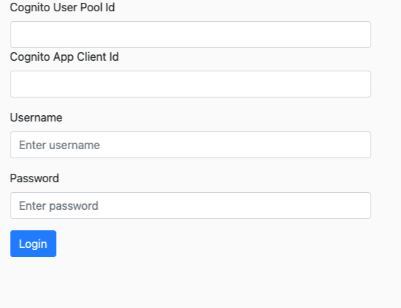Submit the form using the blue Login button

33,244
